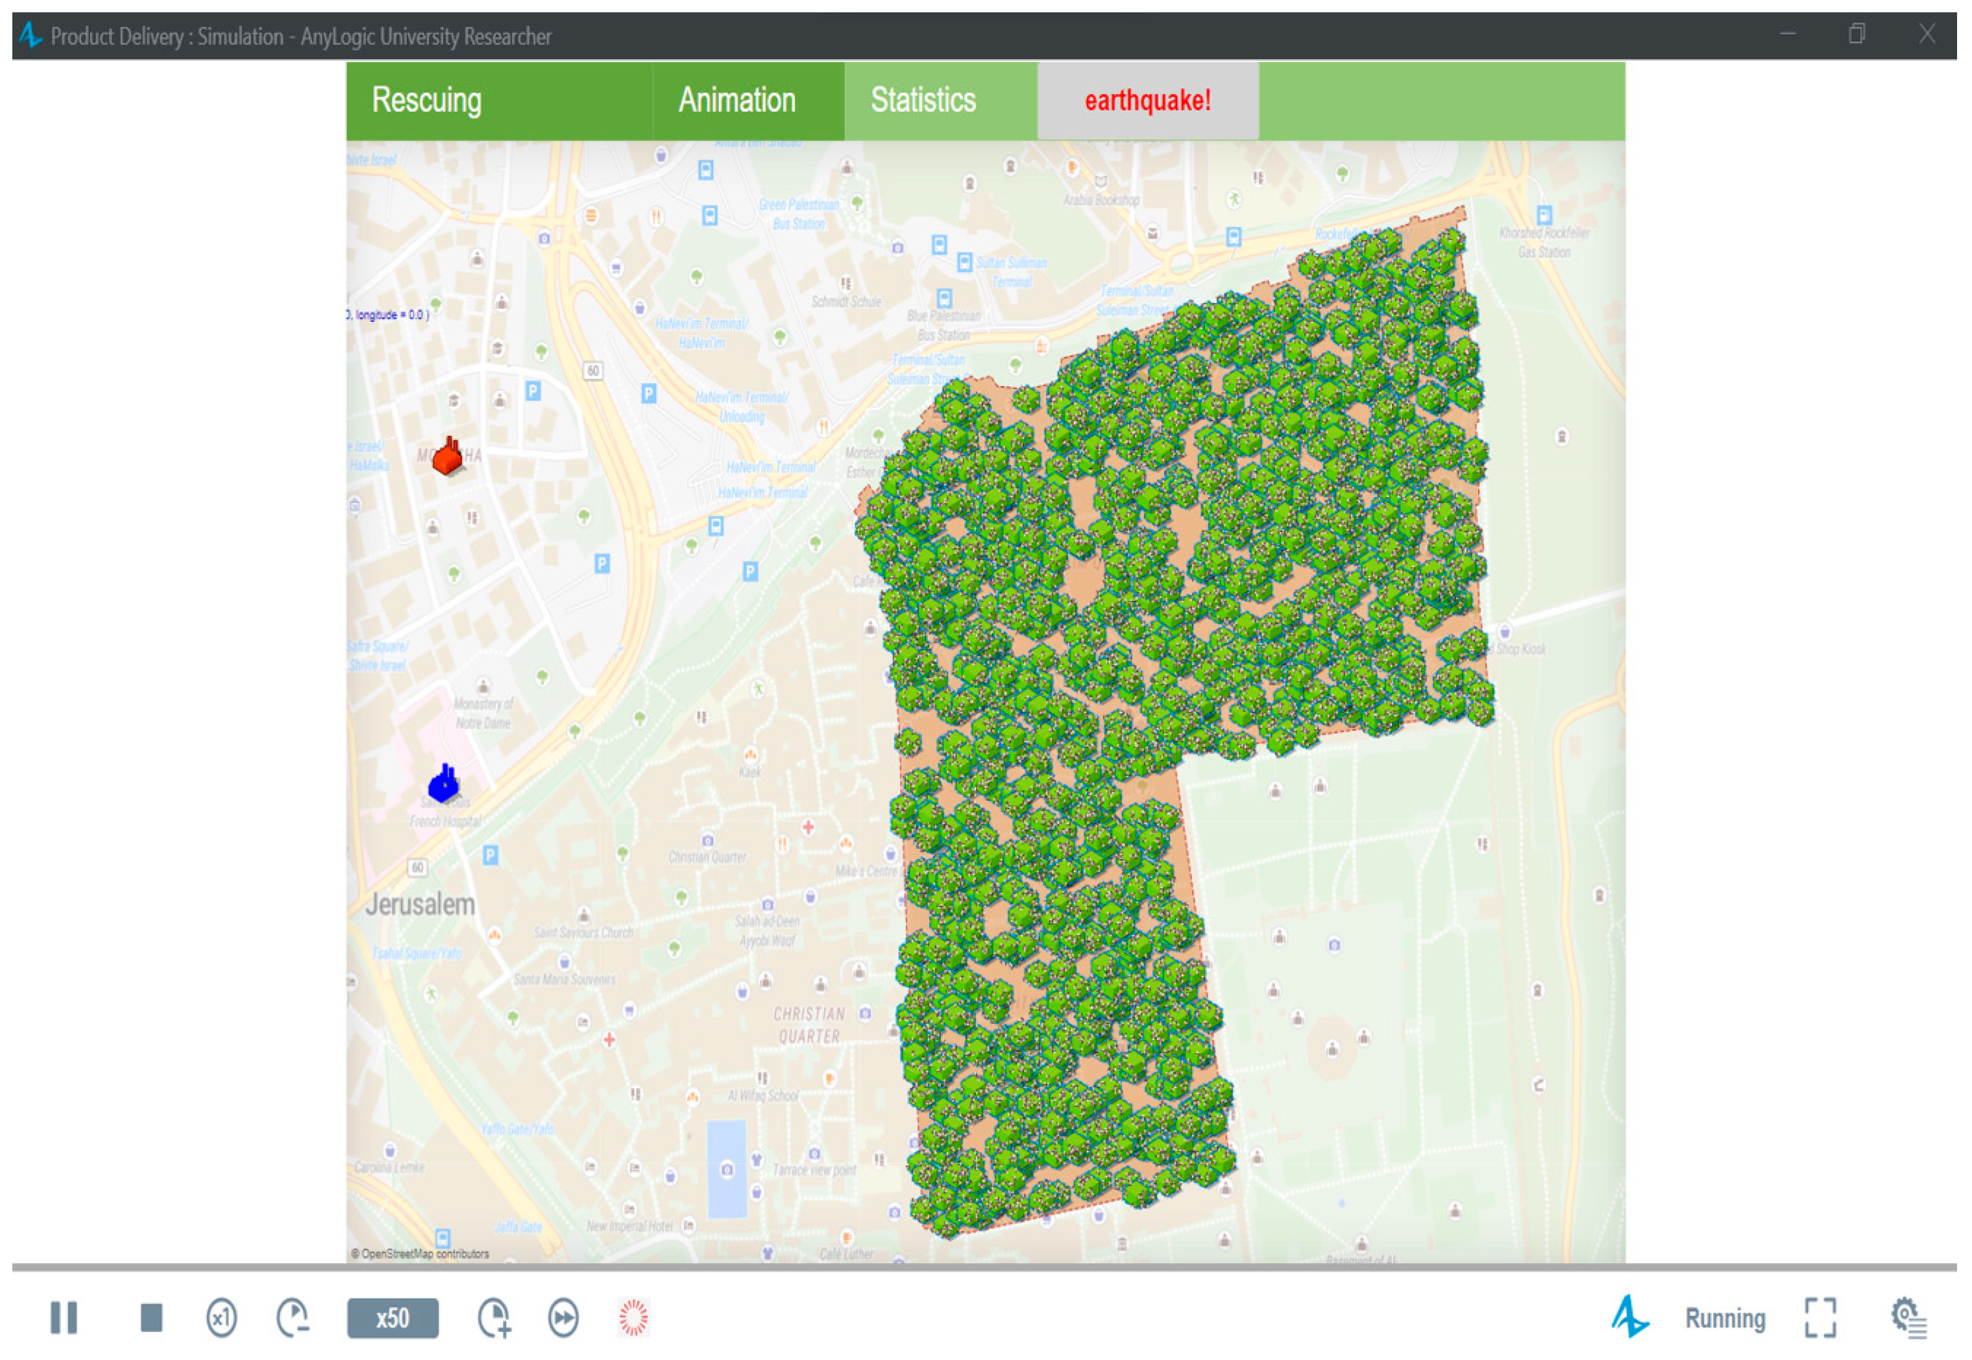
Task: Select the red building marker on the map
Action: click(x=447, y=456)
